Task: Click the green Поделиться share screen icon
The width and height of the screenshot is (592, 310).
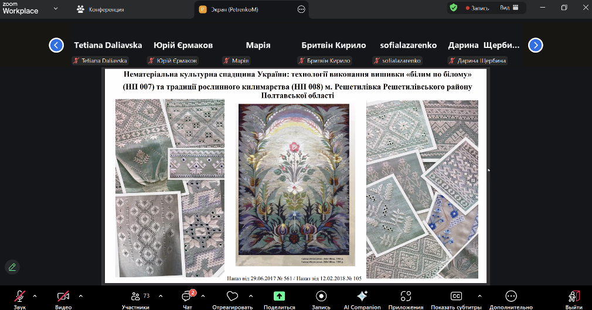Action: pos(279,297)
